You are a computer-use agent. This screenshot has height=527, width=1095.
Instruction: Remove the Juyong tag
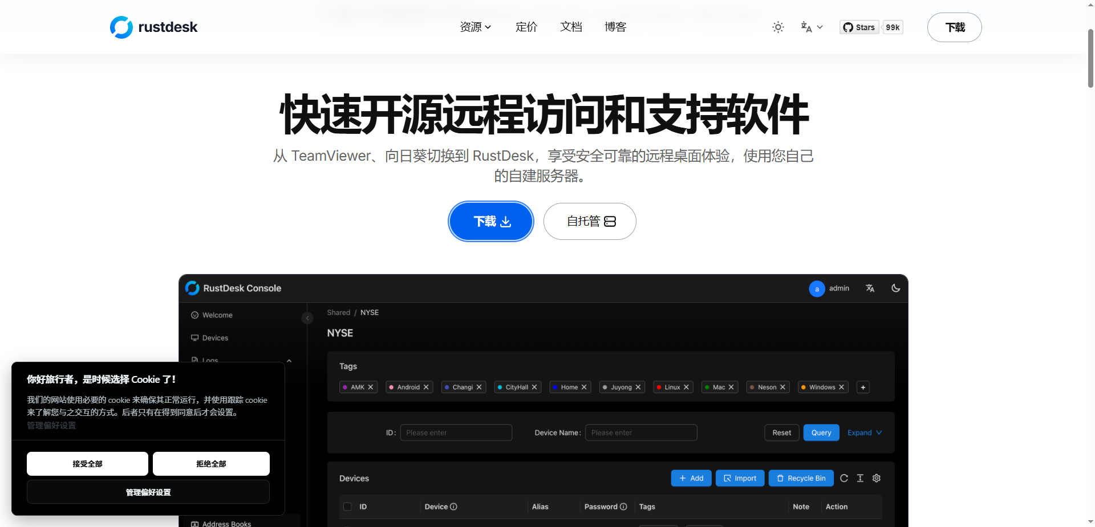pos(638,387)
